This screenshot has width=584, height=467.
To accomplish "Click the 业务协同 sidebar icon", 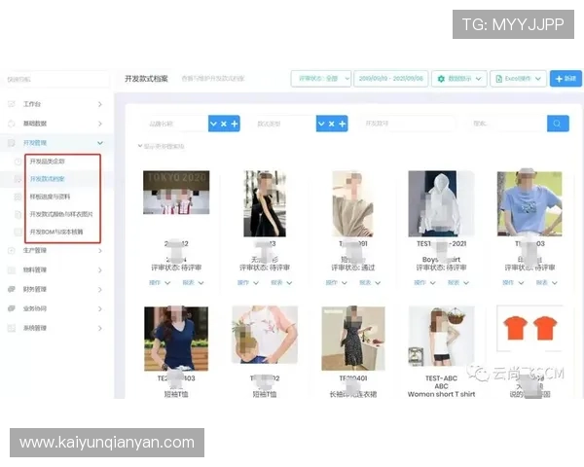I will point(12,308).
